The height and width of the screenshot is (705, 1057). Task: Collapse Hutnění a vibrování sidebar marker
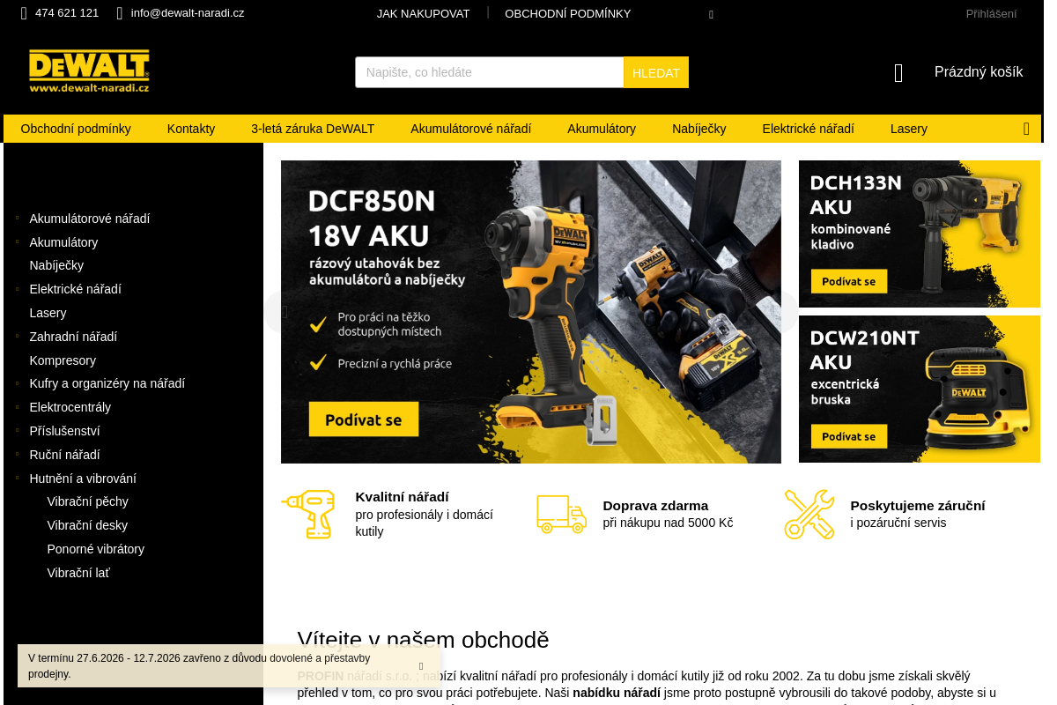17,479
